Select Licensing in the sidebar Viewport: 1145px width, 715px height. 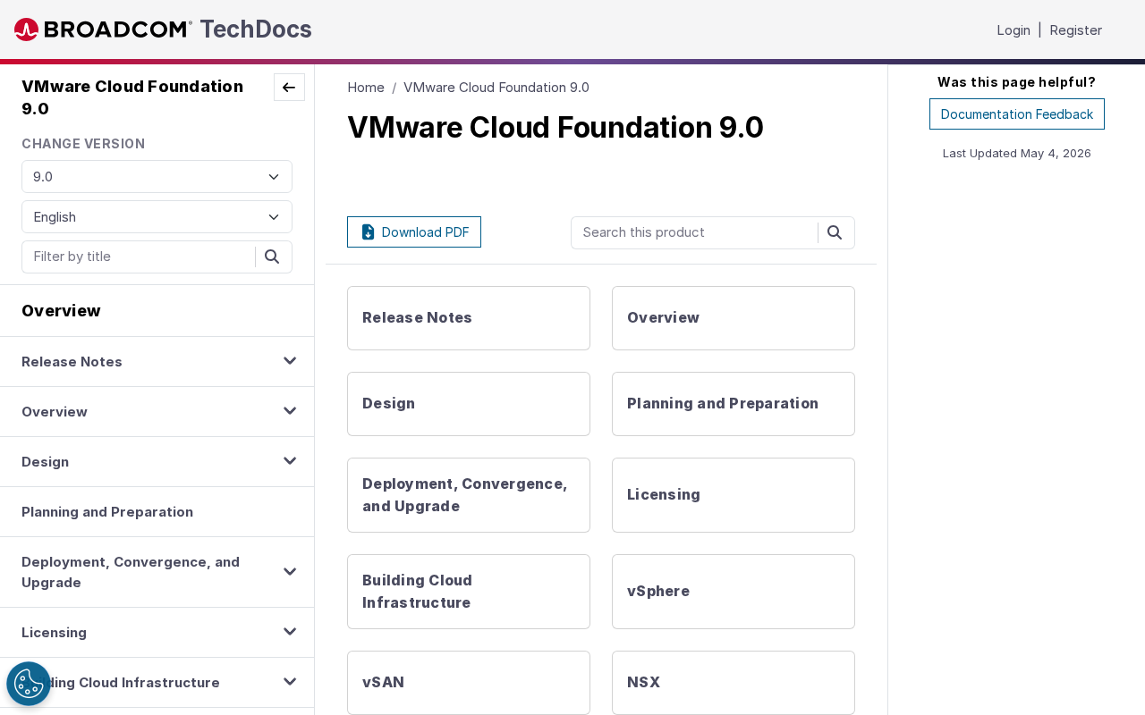click(54, 633)
